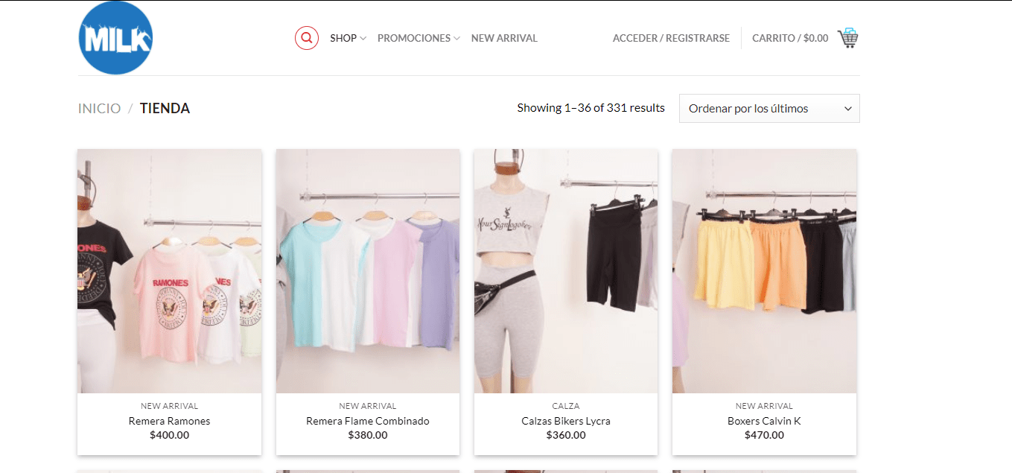Open the ACCEDER / REGISTRARSE link
This screenshot has height=473, width=1012.
click(671, 38)
